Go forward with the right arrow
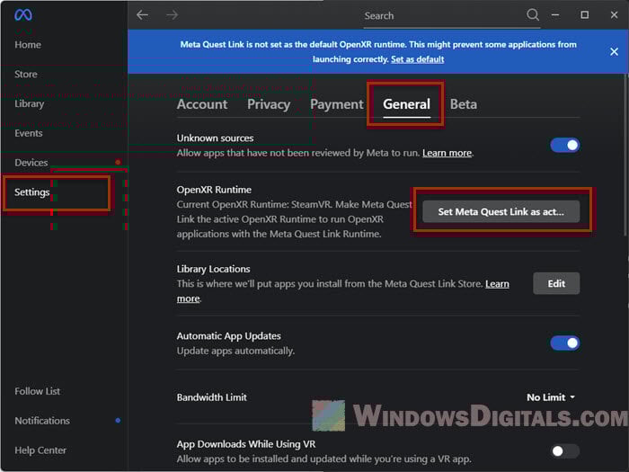The width and height of the screenshot is (629, 472). 173,15
